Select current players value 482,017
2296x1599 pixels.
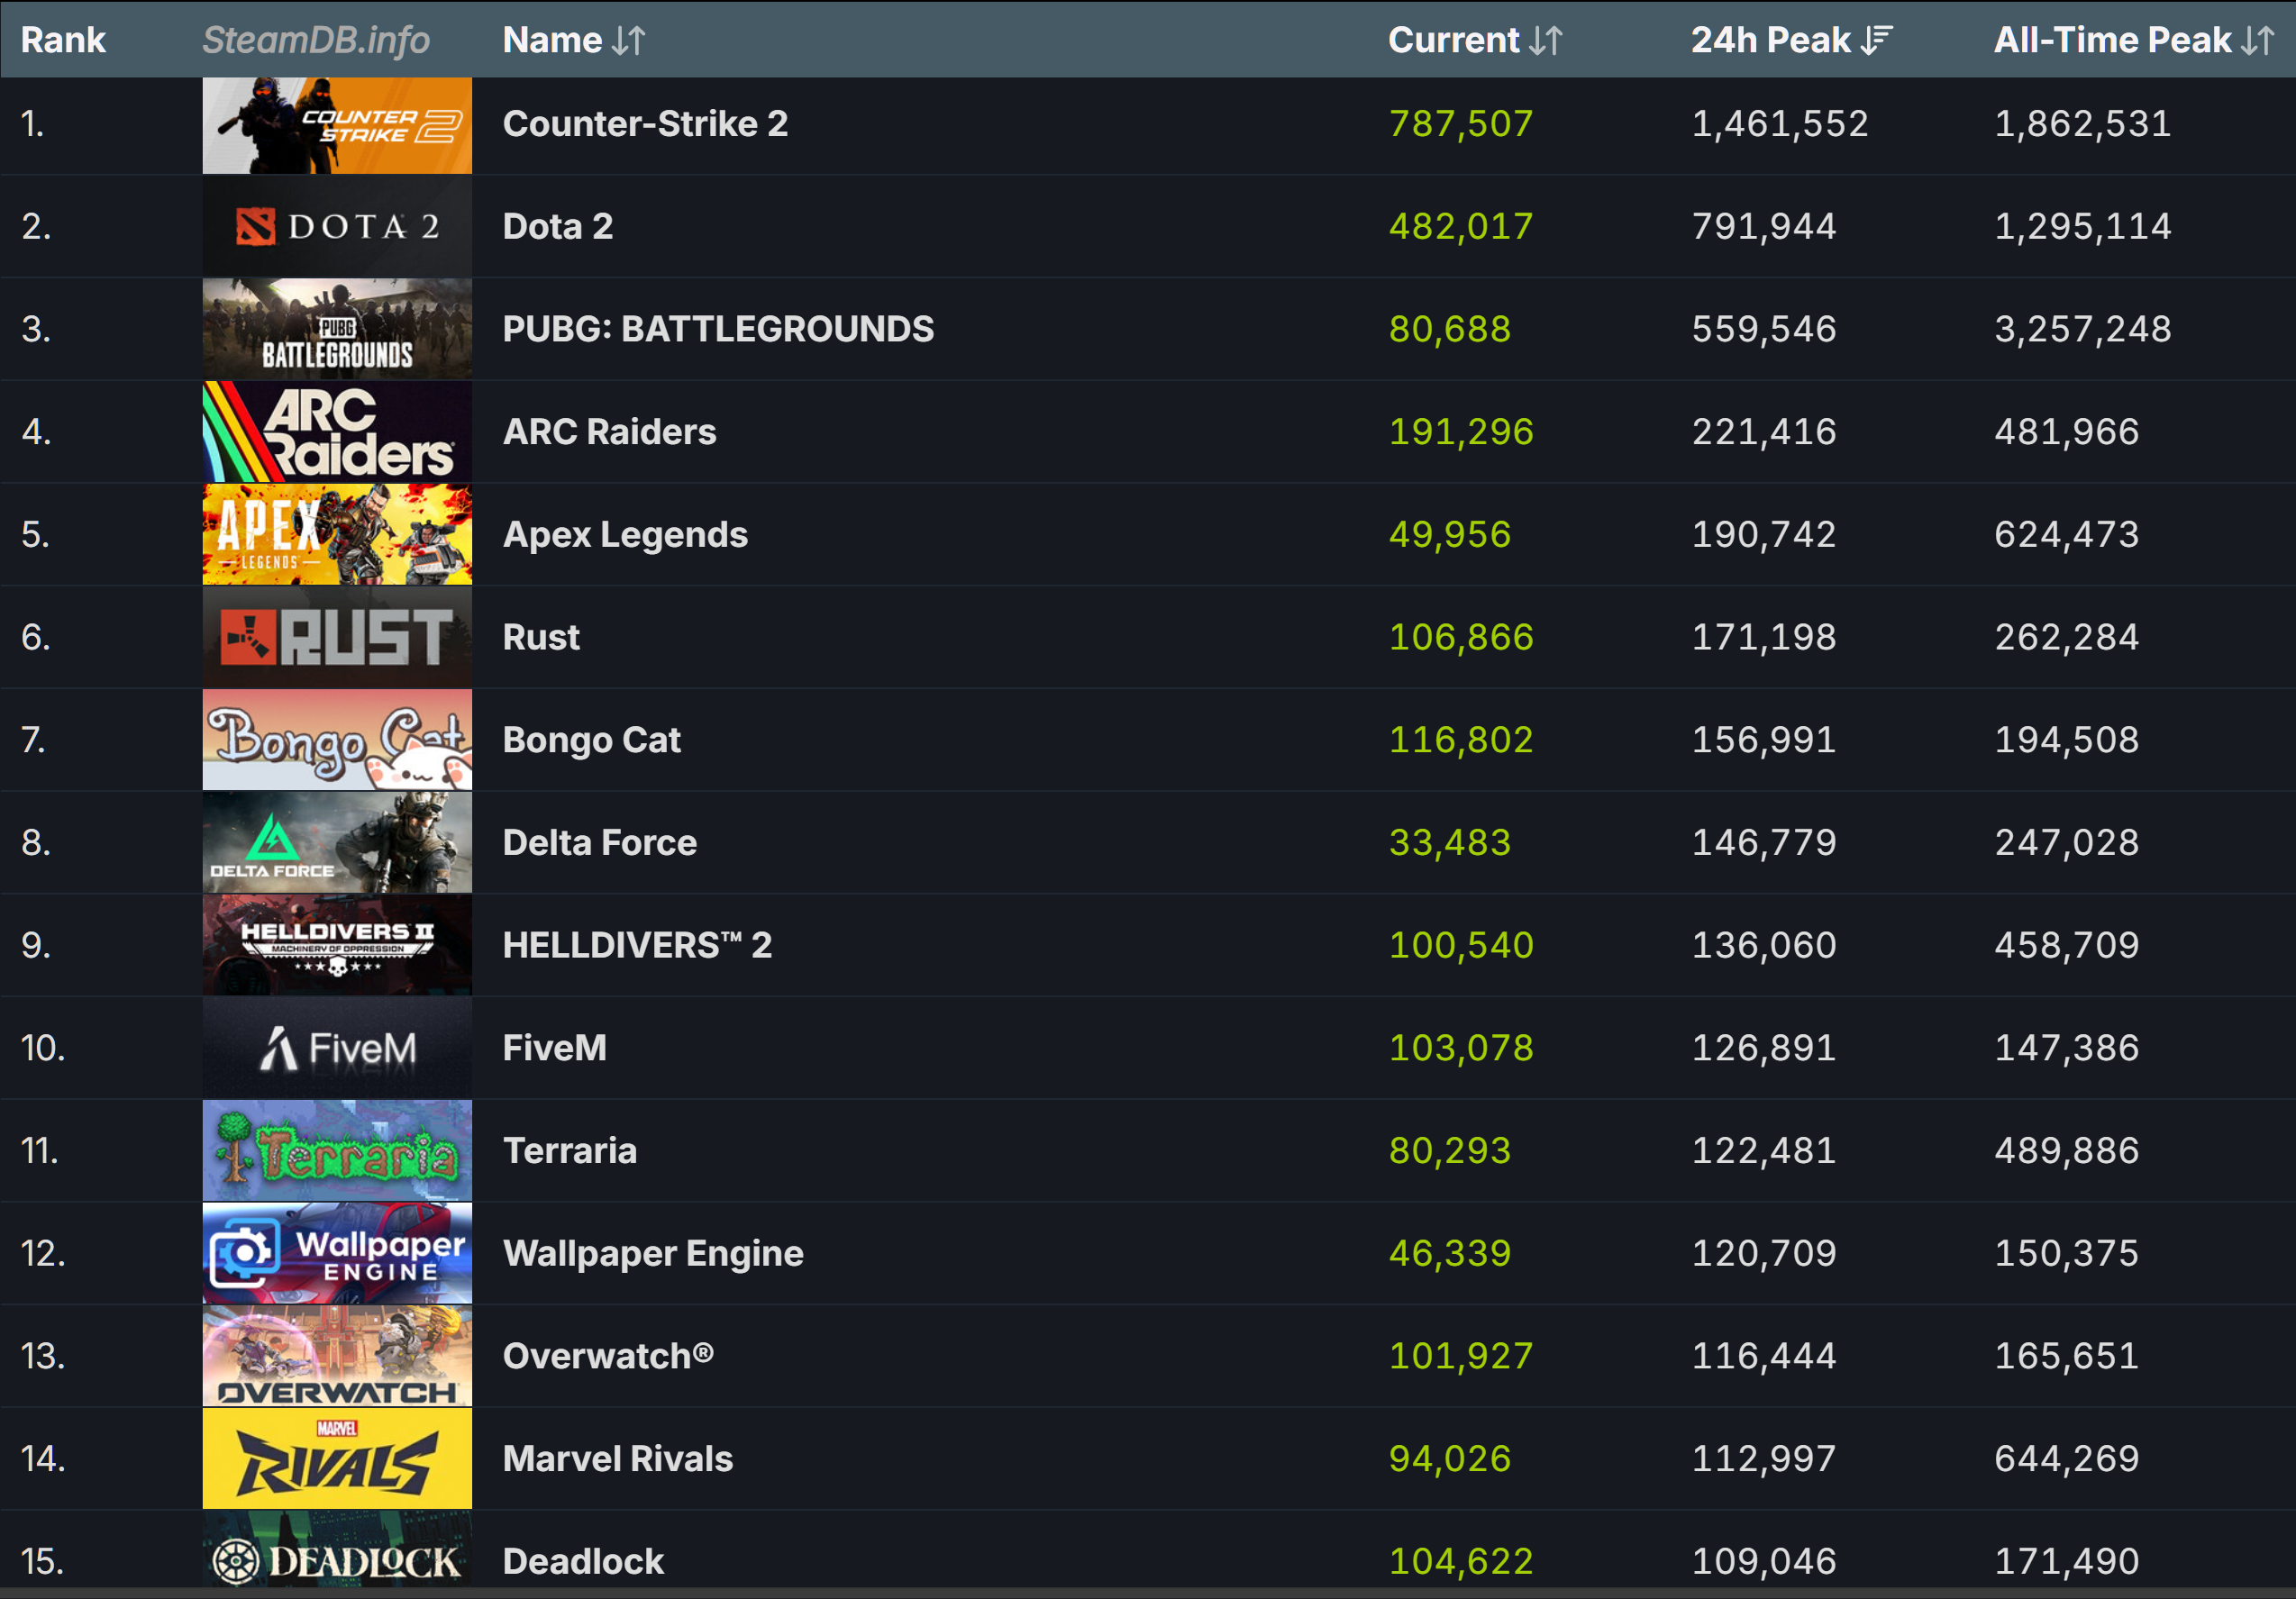click(1461, 227)
